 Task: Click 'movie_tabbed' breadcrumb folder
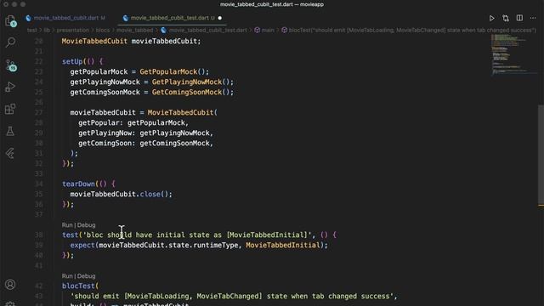point(134,31)
